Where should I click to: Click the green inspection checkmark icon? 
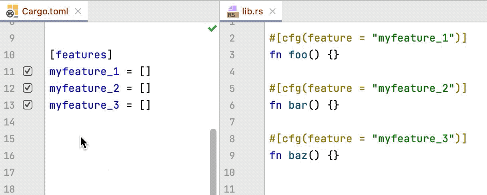click(212, 28)
